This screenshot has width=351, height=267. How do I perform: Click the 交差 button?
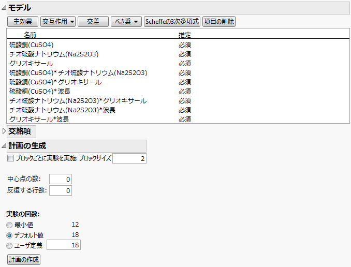pos(93,21)
